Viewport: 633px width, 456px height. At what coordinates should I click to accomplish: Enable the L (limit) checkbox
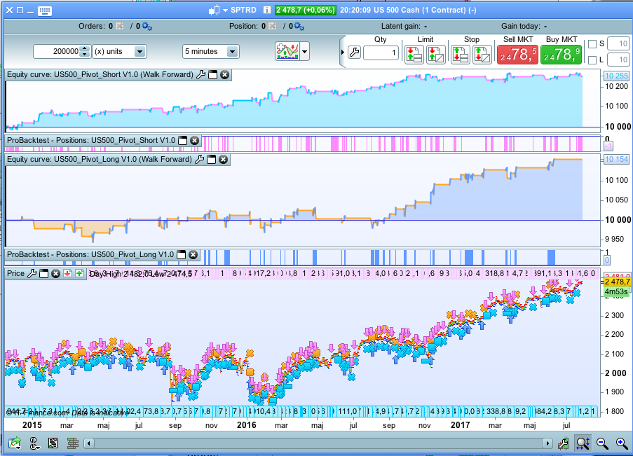click(x=592, y=60)
